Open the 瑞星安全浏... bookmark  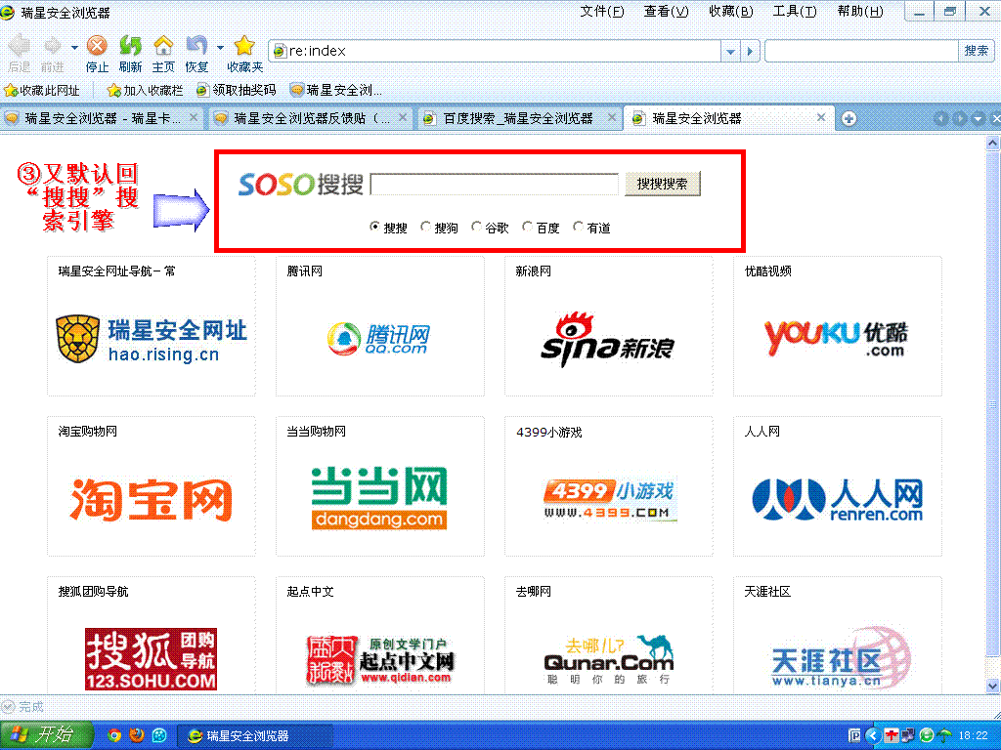[x=336, y=91]
